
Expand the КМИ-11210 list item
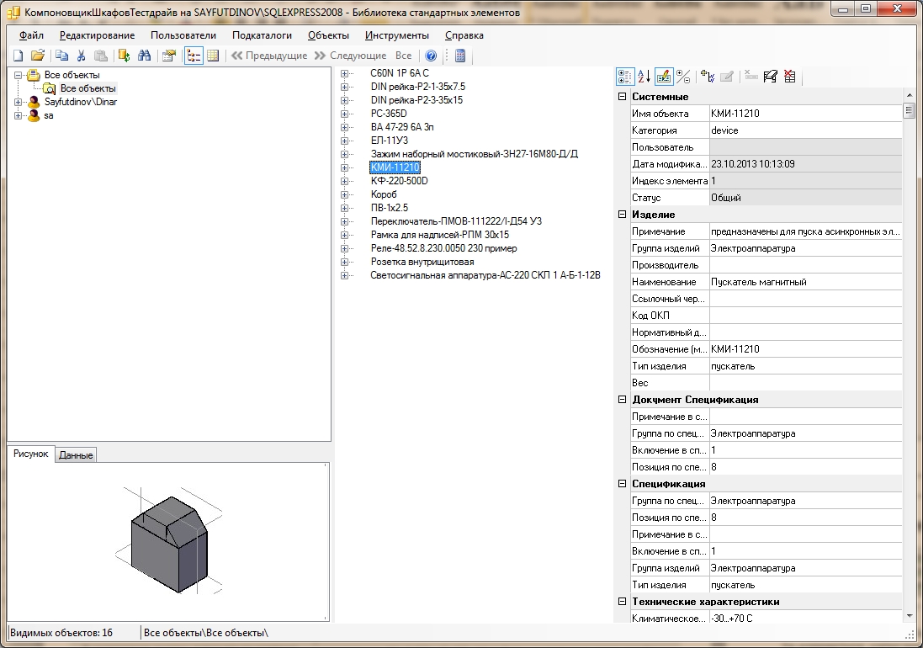click(x=345, y=167)
